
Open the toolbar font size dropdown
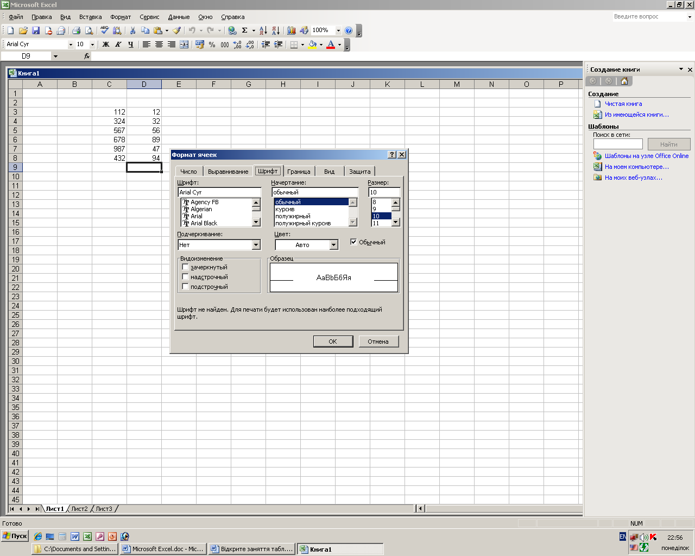(92, 45)
